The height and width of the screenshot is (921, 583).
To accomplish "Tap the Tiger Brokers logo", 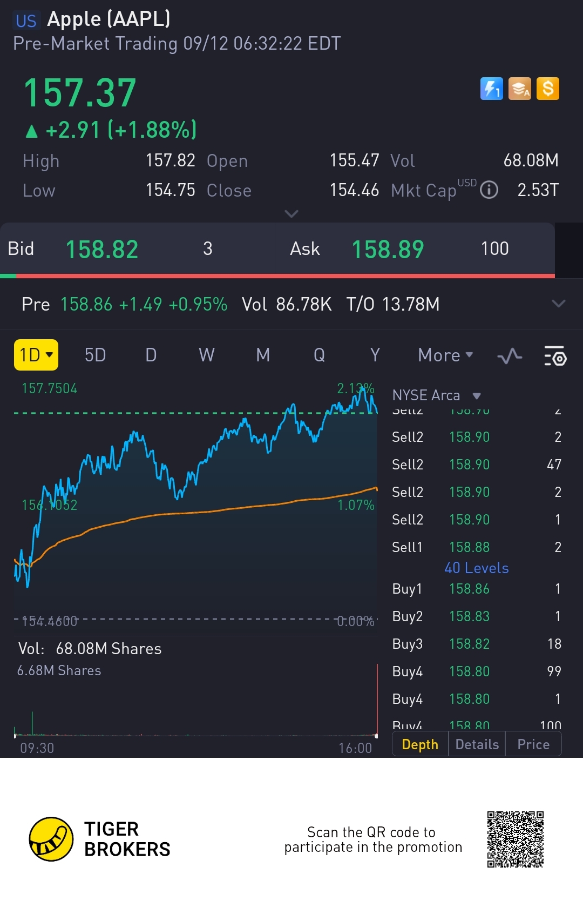I will tap(51, 839).
